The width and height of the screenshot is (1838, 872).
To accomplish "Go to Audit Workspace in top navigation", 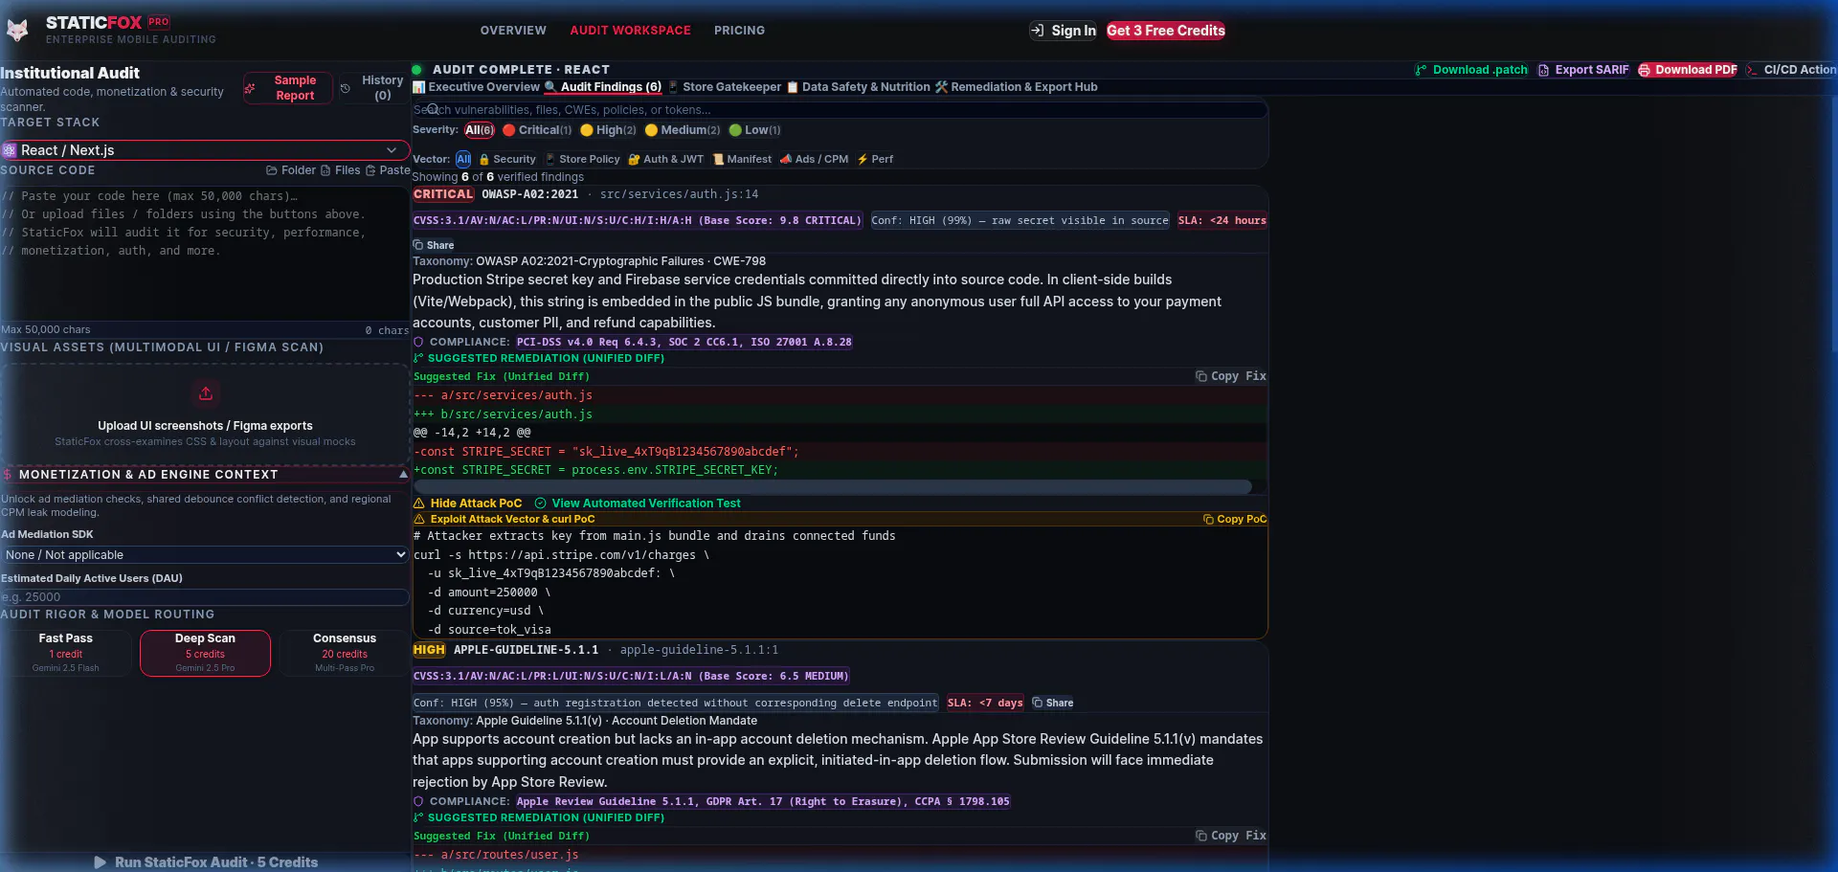I will pos(630,31).
